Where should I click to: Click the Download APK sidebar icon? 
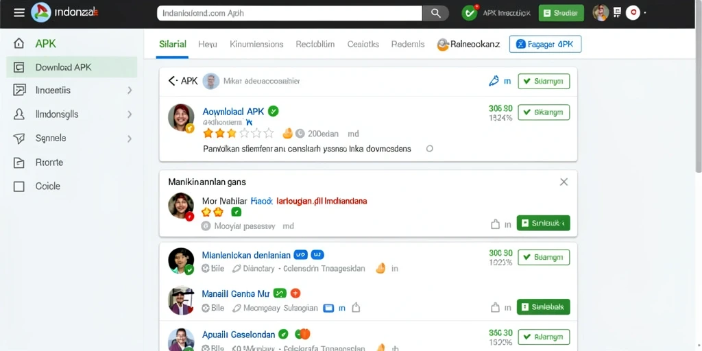click(x=19, y=67)
